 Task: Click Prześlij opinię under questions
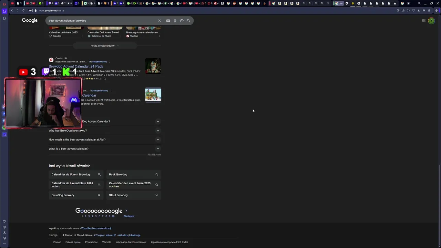tap(155, 154)
